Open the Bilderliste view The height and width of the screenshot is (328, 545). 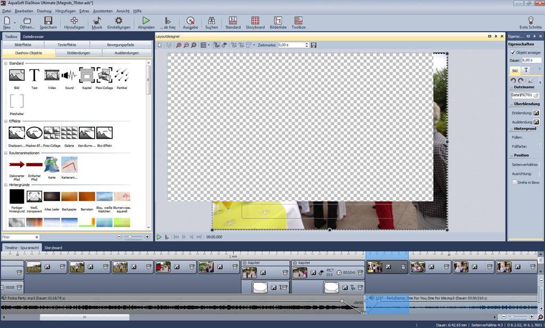click(x=278, y=23)
